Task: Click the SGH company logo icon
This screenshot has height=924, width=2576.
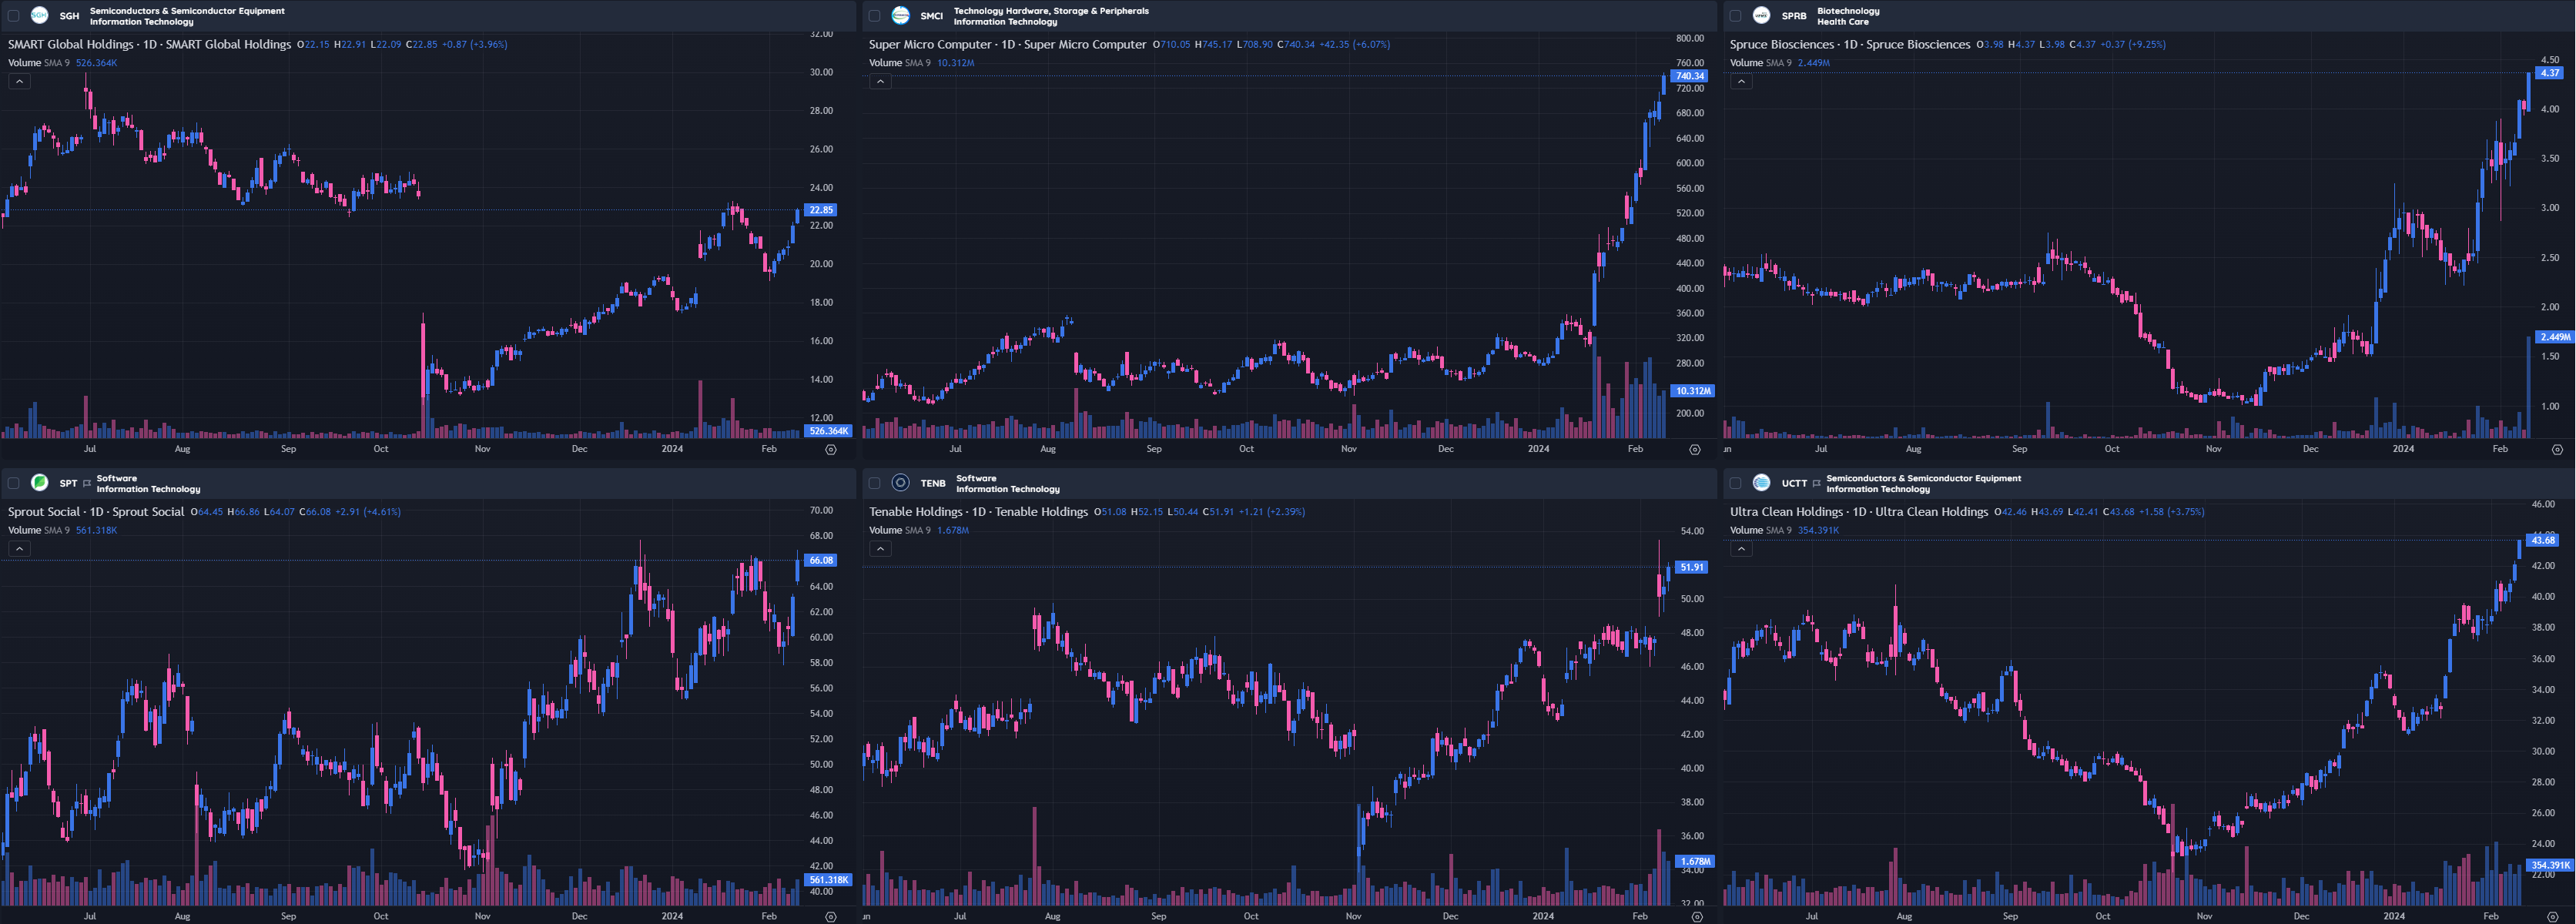Action: [x=39, y=15]
